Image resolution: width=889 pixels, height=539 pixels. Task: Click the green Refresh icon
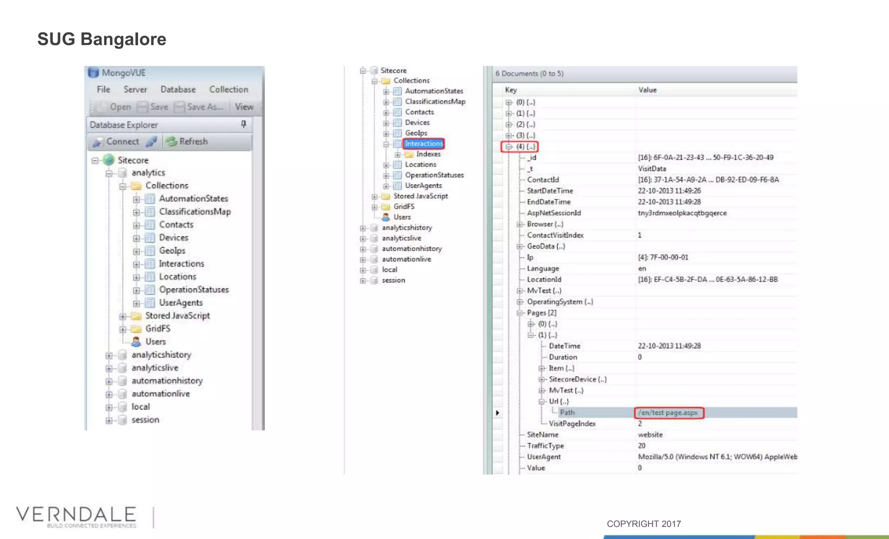172,141
